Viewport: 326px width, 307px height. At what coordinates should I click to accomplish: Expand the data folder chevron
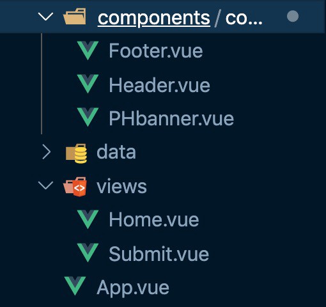pos(46,152)
